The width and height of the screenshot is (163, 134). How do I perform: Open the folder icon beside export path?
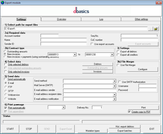(156, 29)
